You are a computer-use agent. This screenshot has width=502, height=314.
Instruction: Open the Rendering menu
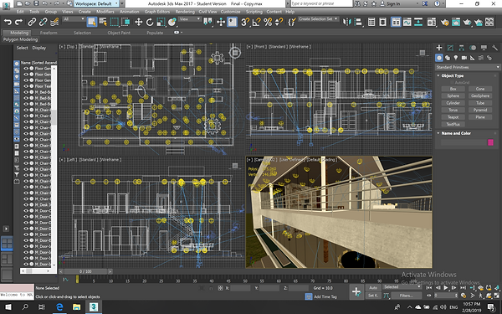tap(185, 12)
